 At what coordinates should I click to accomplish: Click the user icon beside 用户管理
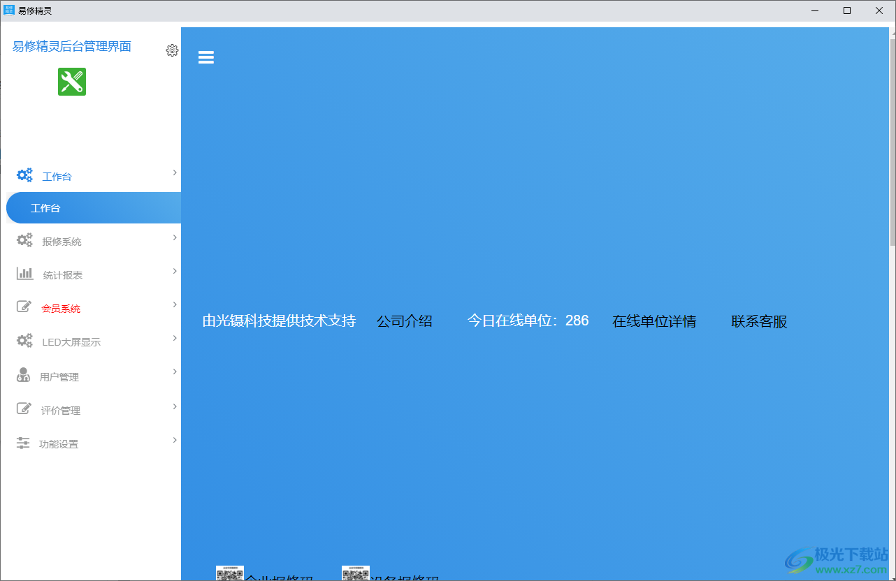[x=24, y=375]
